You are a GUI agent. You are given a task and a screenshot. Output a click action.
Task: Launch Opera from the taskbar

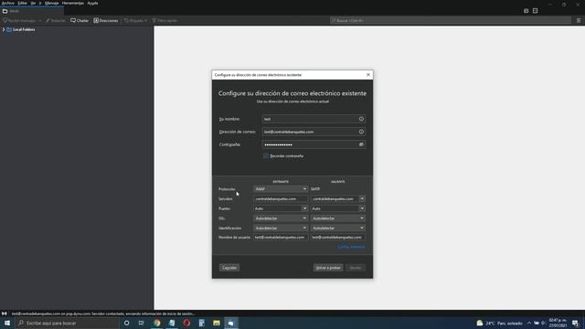(x=186, y=323)
